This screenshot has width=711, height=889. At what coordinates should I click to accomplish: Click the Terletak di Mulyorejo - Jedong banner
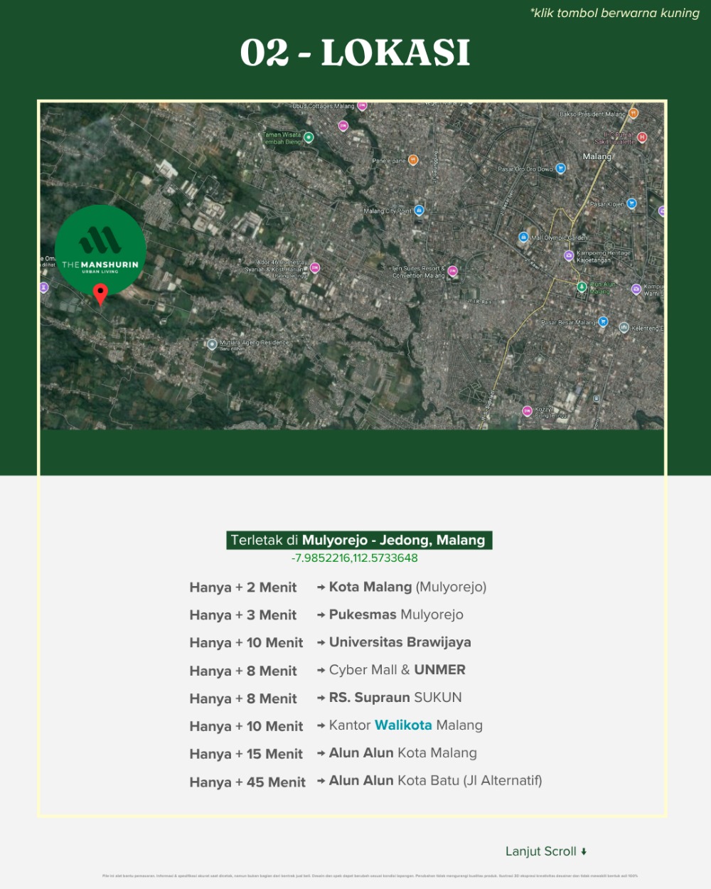(x=358, y=541)
